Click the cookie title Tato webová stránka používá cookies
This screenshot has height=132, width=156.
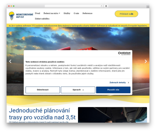45,62
